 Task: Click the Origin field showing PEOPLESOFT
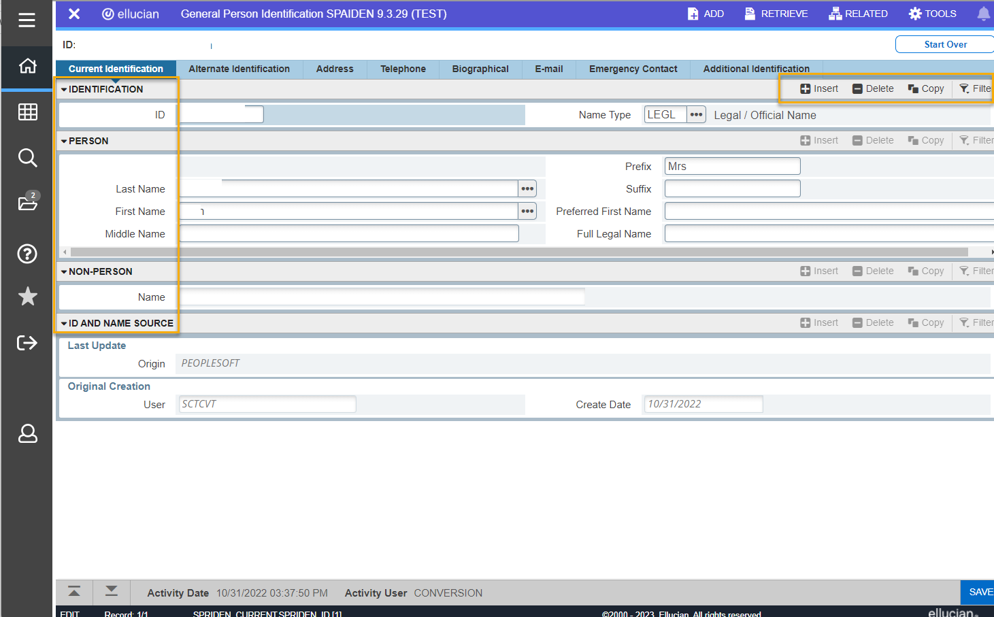point(583,363)
